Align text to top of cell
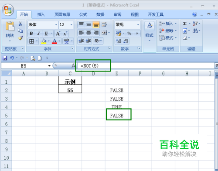Image resolution: width=218 pixels, height=171 pixels. [x=81, y=24]
